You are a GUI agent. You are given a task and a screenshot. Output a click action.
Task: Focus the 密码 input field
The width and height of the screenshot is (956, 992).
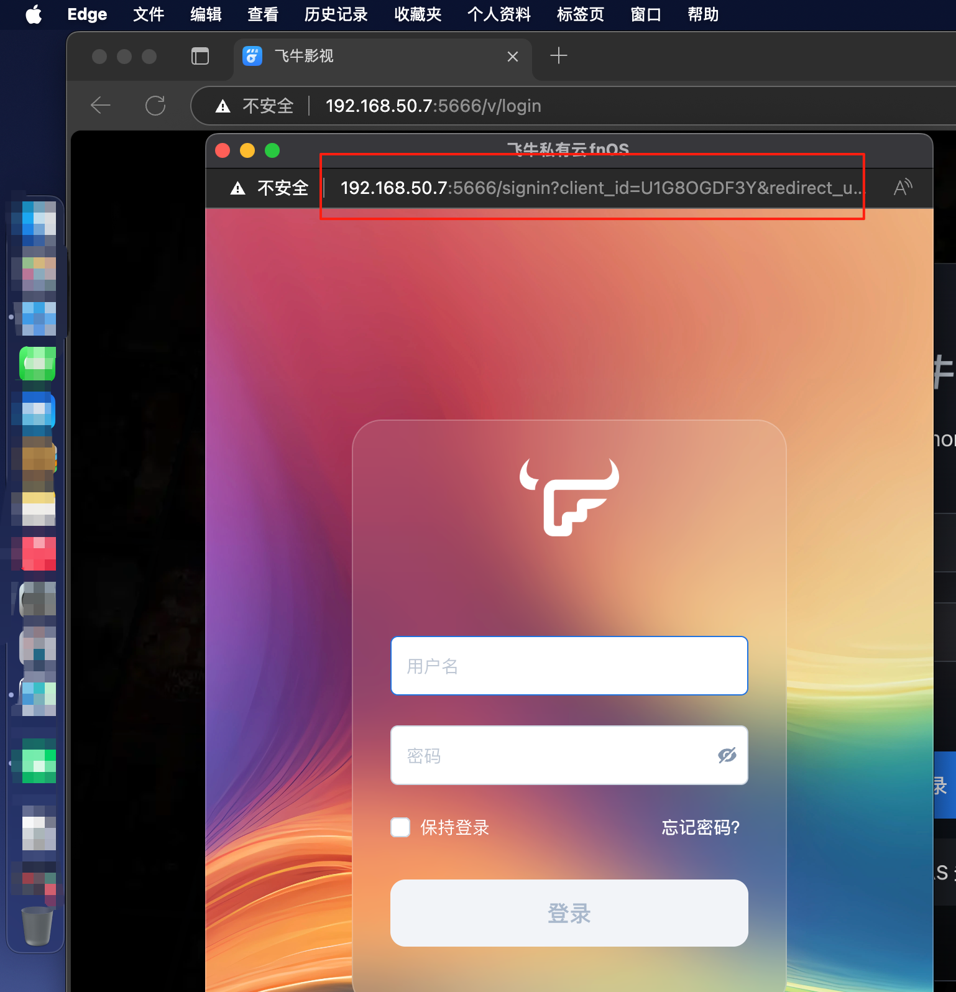pos(569,755)
